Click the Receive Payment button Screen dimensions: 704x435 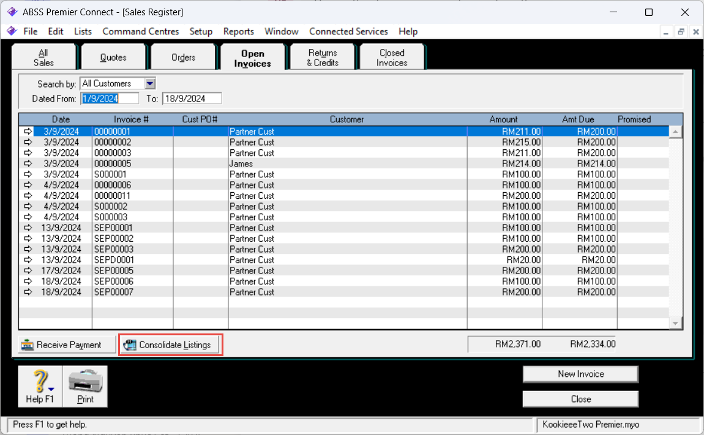coord(67,345)
